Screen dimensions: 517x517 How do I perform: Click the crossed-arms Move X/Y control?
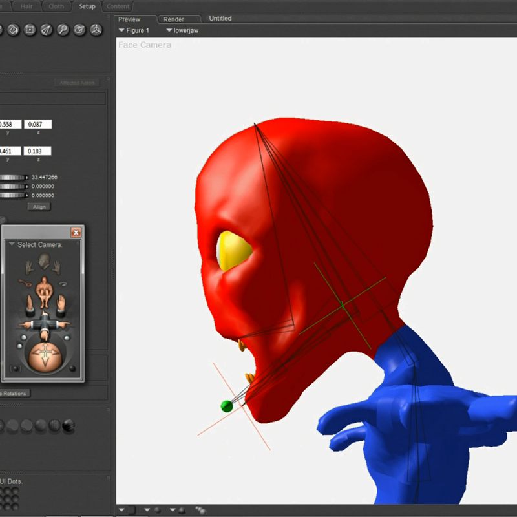point(44,325)
